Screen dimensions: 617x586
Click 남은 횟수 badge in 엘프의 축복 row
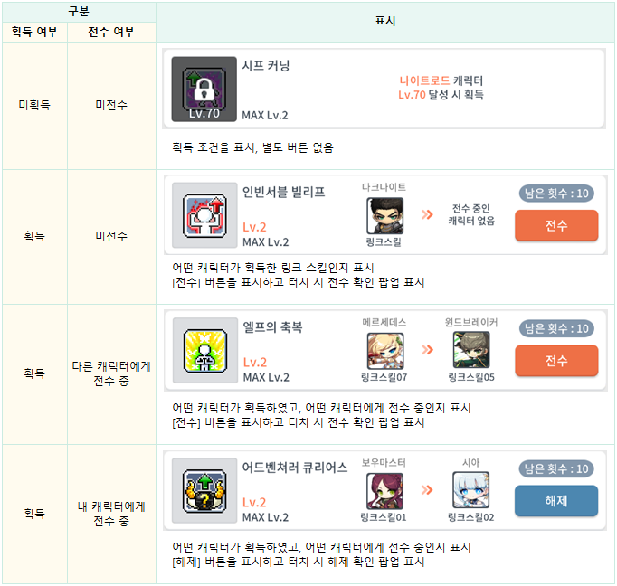(x=556, y=328)
